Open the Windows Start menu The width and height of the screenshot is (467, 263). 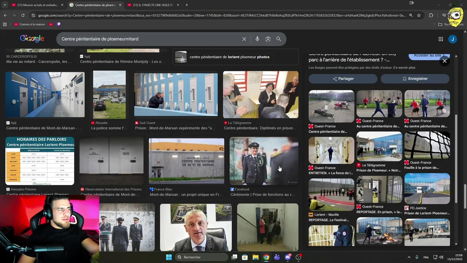point(169,257)
